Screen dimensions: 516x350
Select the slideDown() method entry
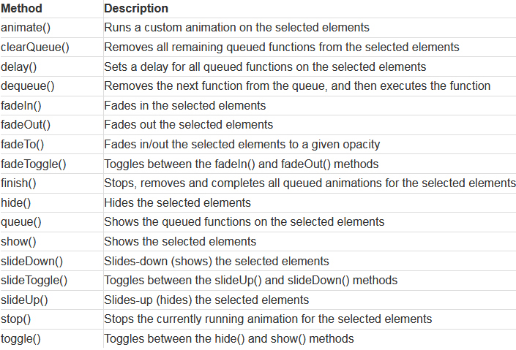(32, 262)
